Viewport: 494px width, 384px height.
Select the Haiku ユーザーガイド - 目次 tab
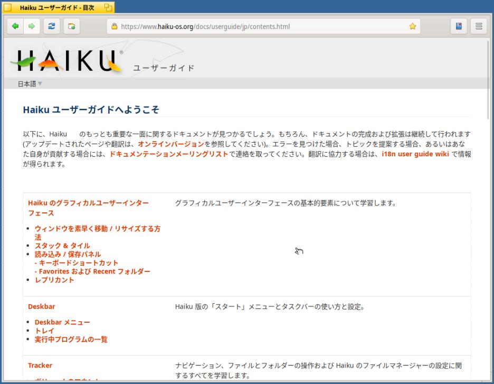pyautogui.click(x=58, y=7)
